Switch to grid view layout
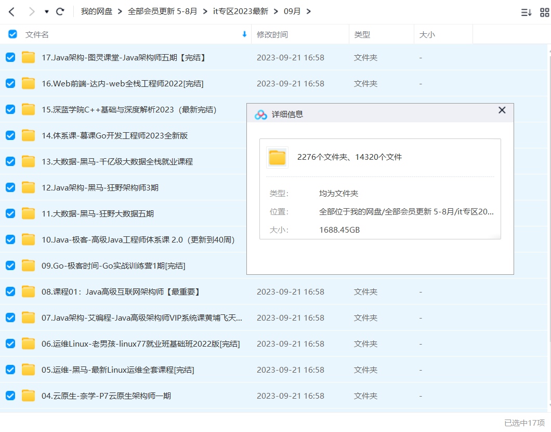Screen dimensions: 551x432 point(544,12)
